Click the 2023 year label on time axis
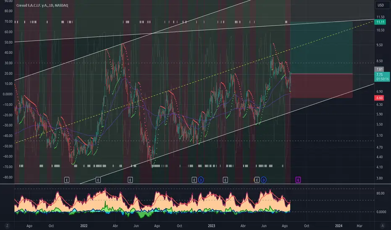 [x=211, y=226]
